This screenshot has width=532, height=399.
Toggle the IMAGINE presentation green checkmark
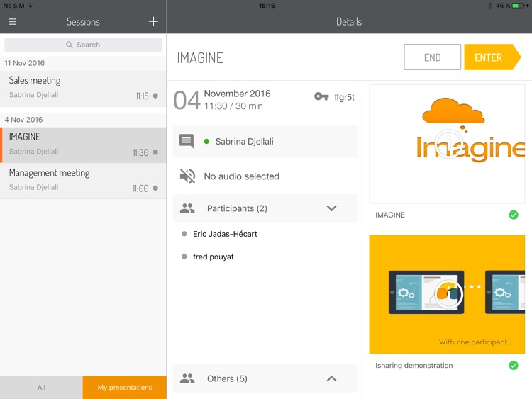[x=514, y=215]
